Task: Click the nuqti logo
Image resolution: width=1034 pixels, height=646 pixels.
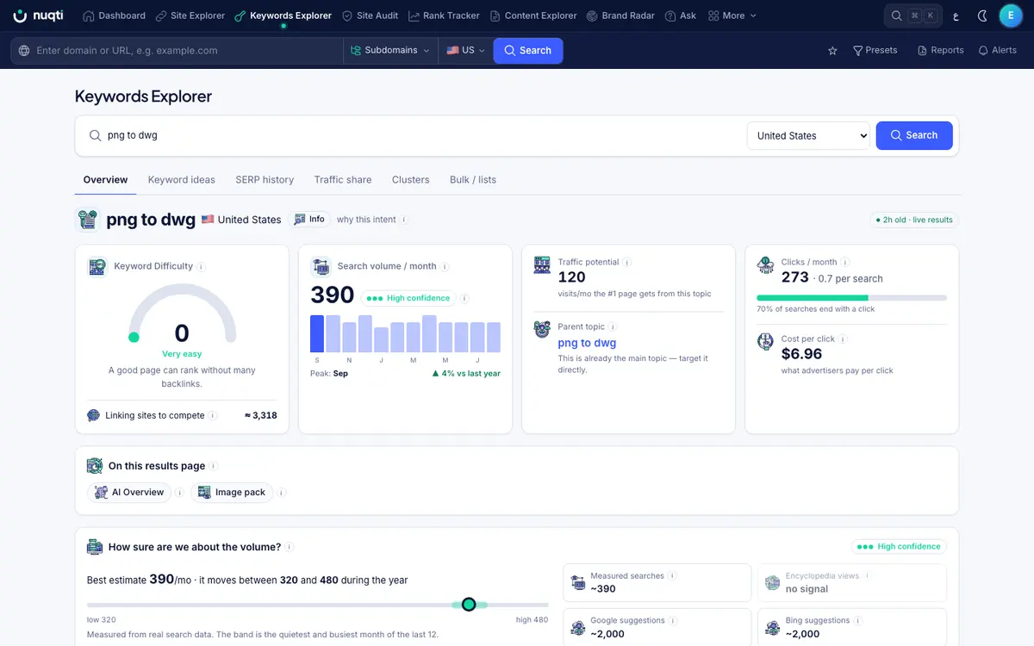Action: pos(38,16)
